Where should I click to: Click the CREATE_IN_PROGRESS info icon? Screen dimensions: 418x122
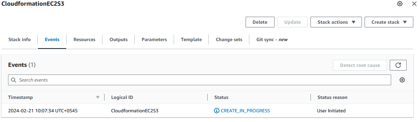[217, 111]
